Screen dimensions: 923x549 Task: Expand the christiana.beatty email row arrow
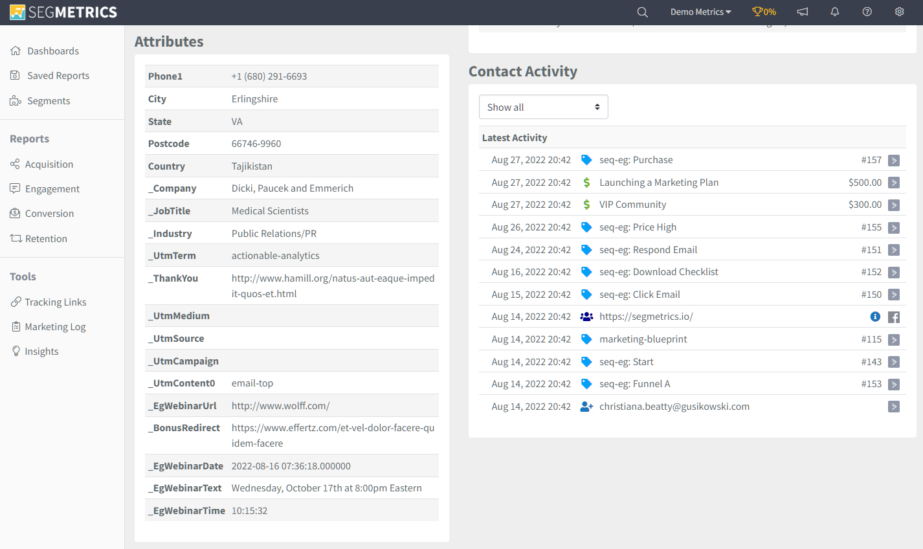[894, 407]
